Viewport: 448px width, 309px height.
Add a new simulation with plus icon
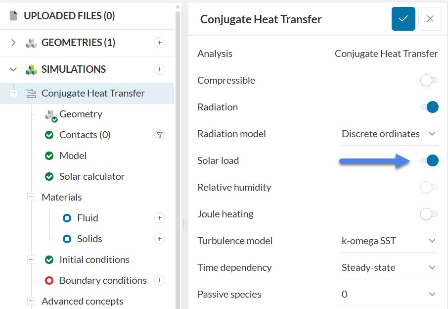point(160,69)
